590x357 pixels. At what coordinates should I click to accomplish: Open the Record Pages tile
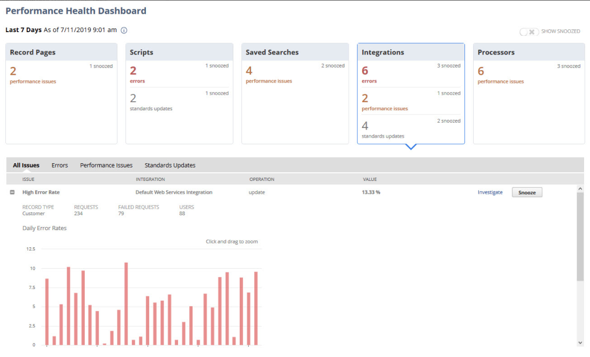point(61,52)
